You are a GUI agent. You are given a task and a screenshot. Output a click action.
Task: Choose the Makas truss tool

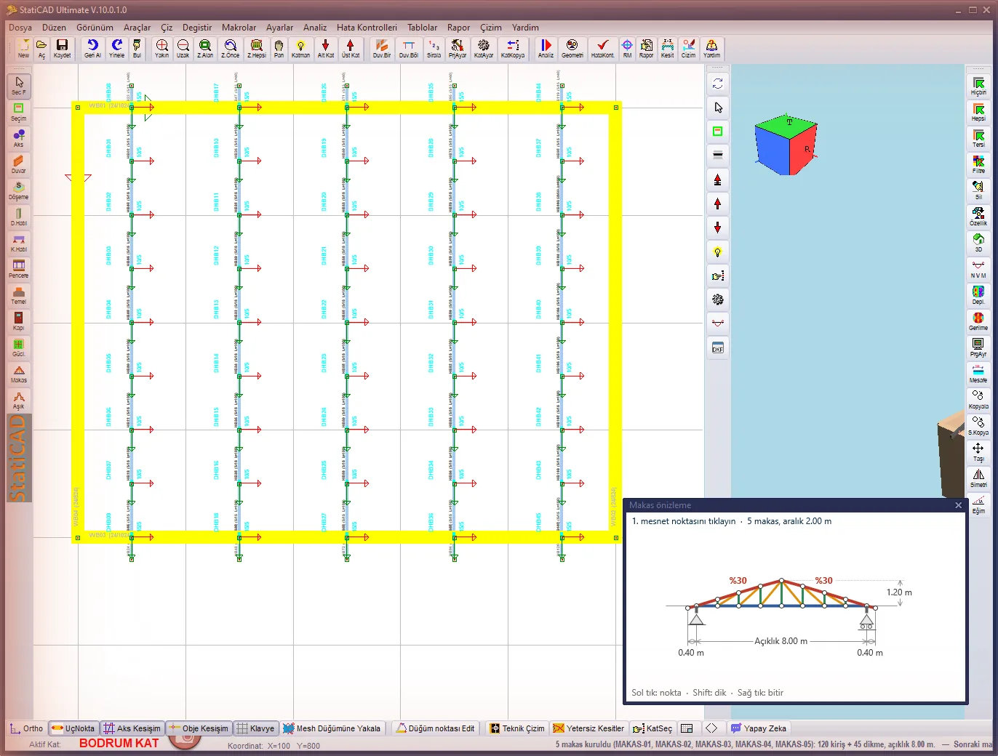tap(19, 374)
